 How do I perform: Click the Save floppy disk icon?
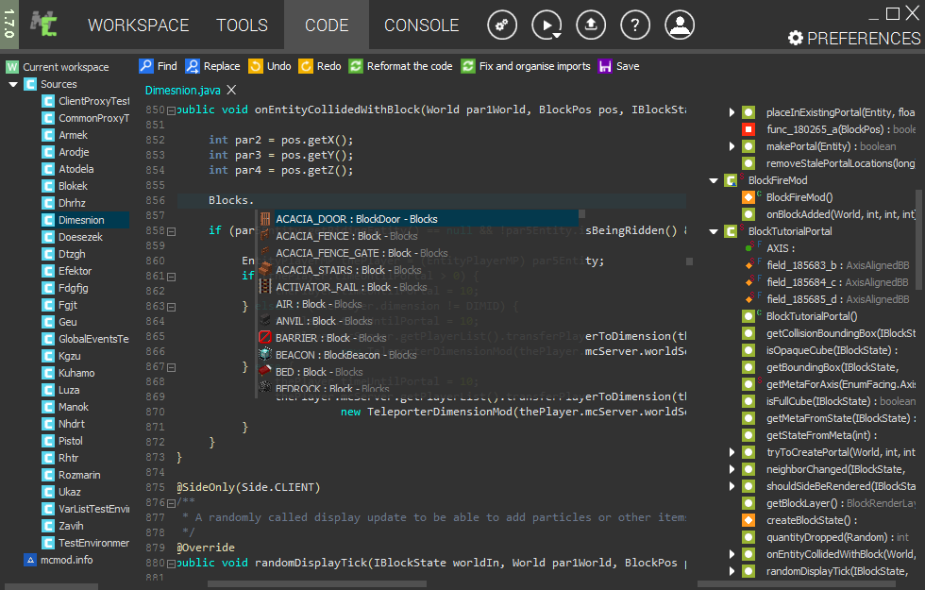point(605,66)
